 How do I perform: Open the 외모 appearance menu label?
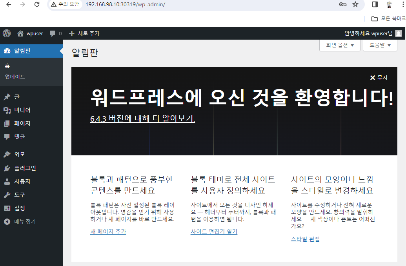[20, 154]
